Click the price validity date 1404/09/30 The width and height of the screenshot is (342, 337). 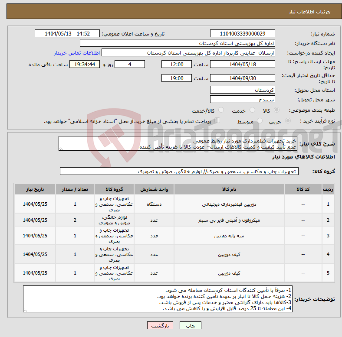coord(242,78)
